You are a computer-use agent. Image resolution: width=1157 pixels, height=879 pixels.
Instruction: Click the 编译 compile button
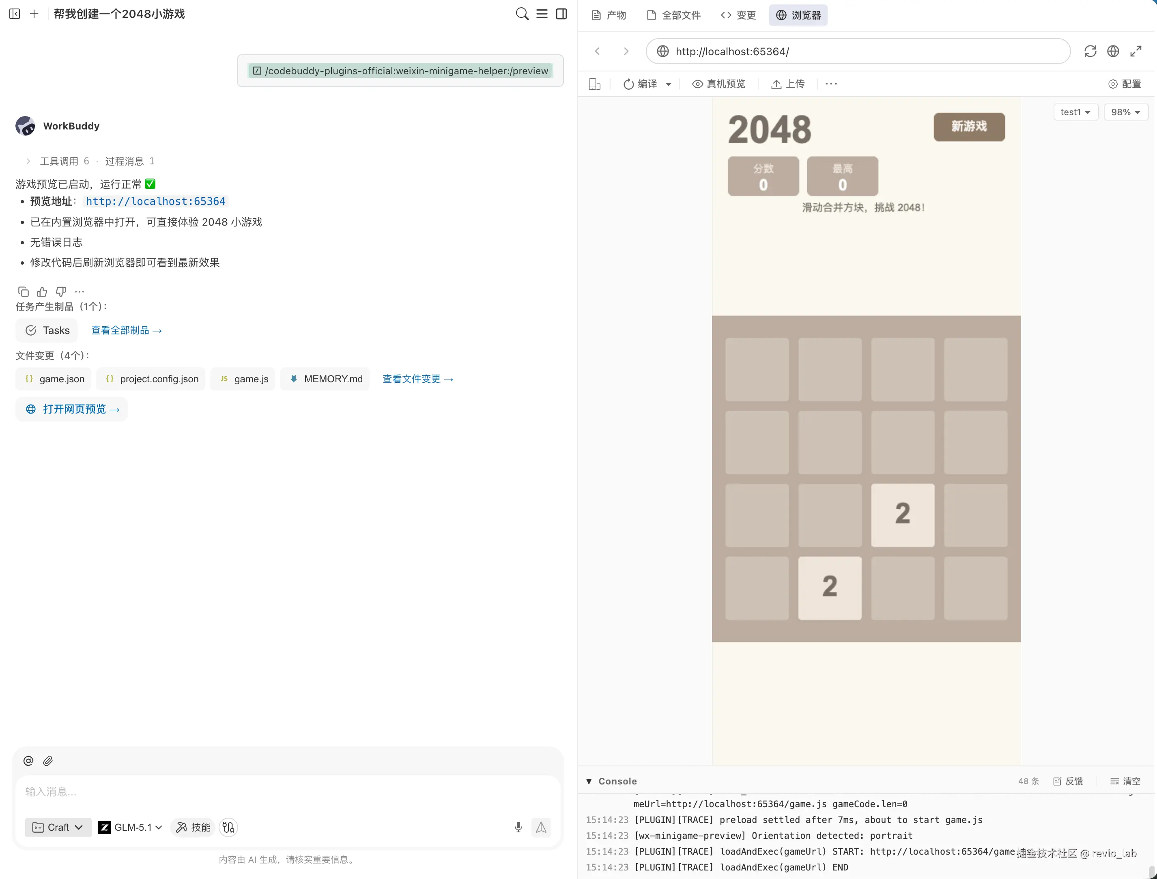(x=640, y=84)
